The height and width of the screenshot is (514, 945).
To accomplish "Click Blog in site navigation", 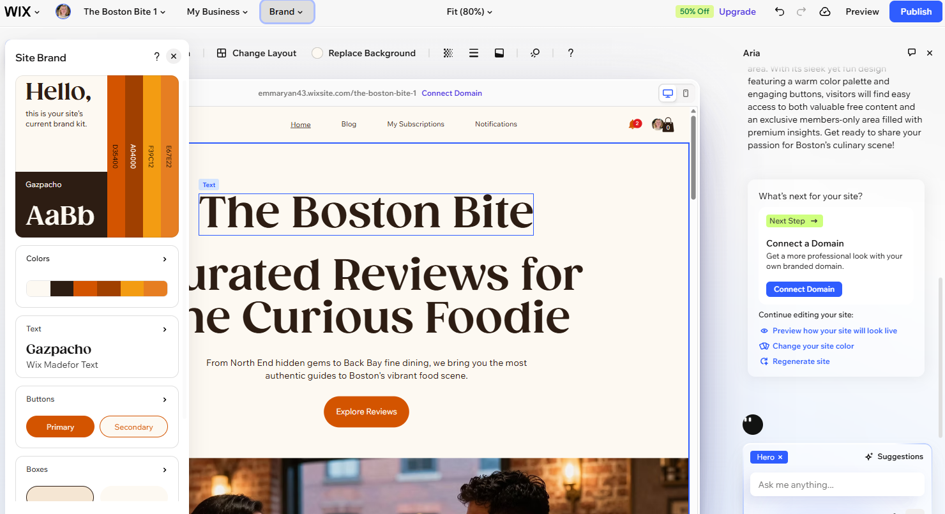I will (x=349, y=124).
